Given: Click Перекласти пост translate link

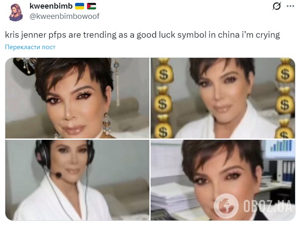Looking at the screenshot, I should point(30,47).
